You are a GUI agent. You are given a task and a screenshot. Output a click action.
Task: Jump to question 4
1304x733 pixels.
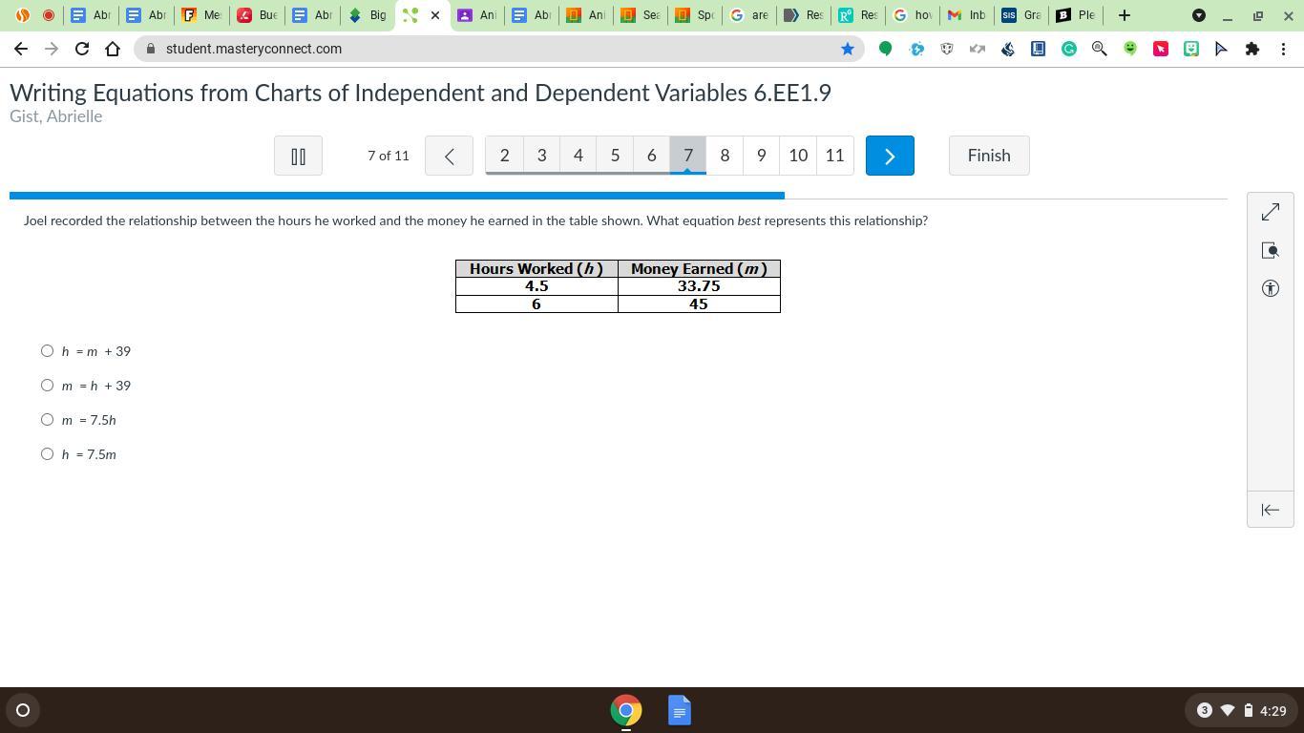(578, 156)
